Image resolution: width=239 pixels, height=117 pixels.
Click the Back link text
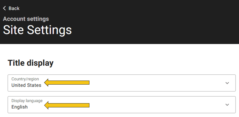click(x=14, y=9)
